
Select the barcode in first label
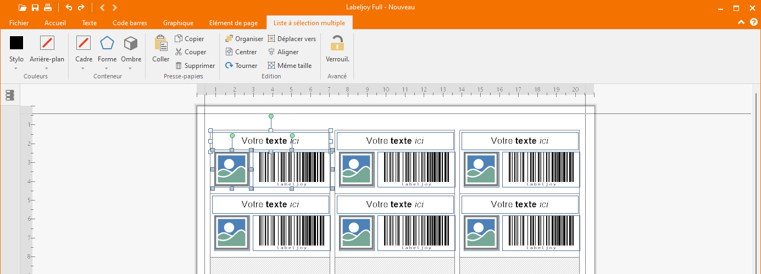[292, 169]
